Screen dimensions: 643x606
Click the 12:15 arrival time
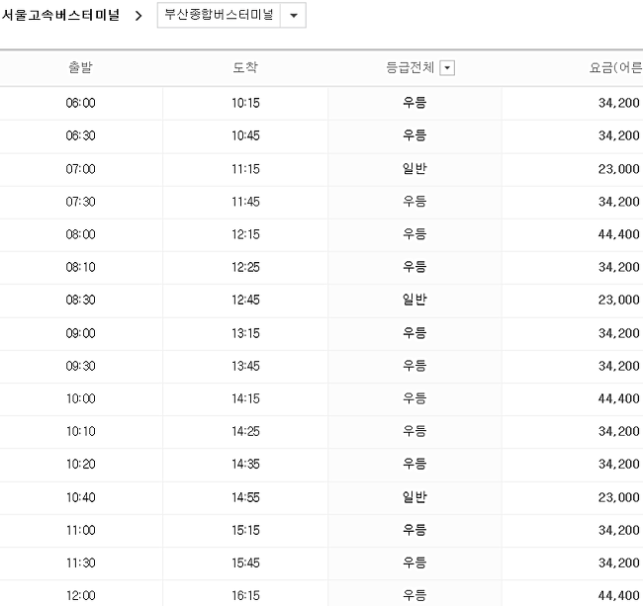[x=245, y=234]
